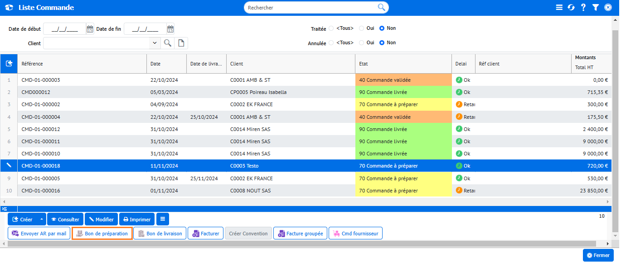This screenshot has height=262, width=621.
Task: Click the Client search magnifier icon
Action: click(168, 43)
